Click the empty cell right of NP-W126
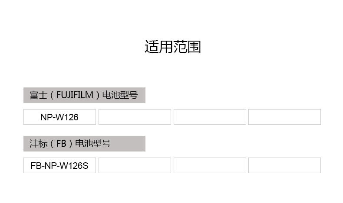Screen dimensions: 343x203 (x=135, y=117)
